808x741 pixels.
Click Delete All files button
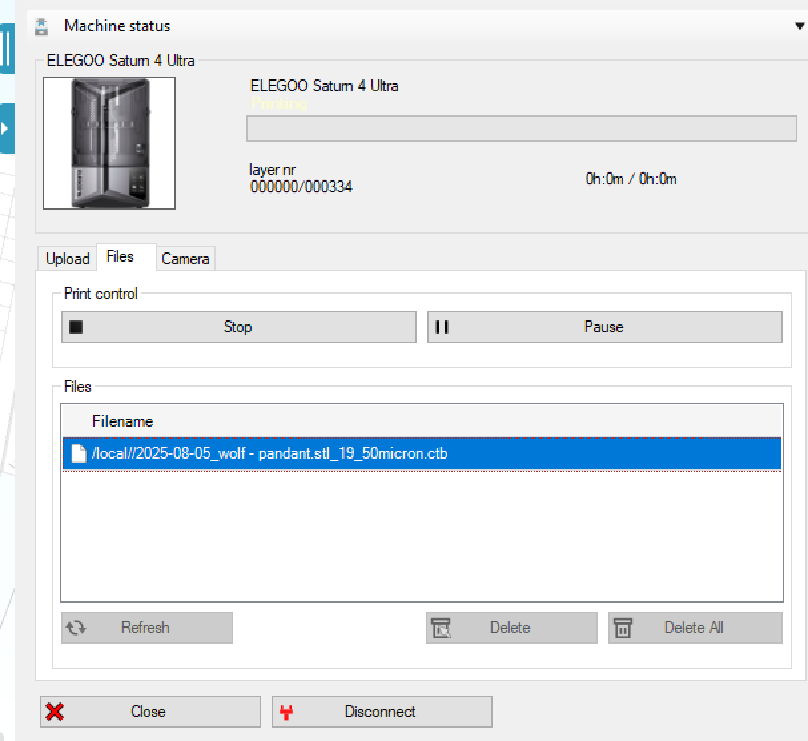(696, 628)
